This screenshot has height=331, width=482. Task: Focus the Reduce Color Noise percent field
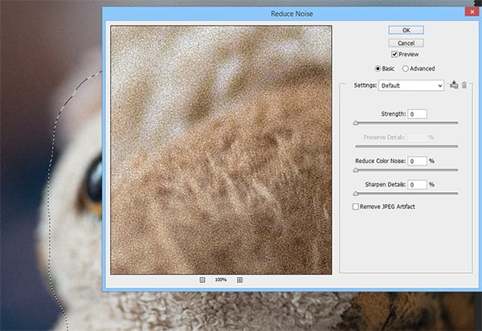coord(416,161)
